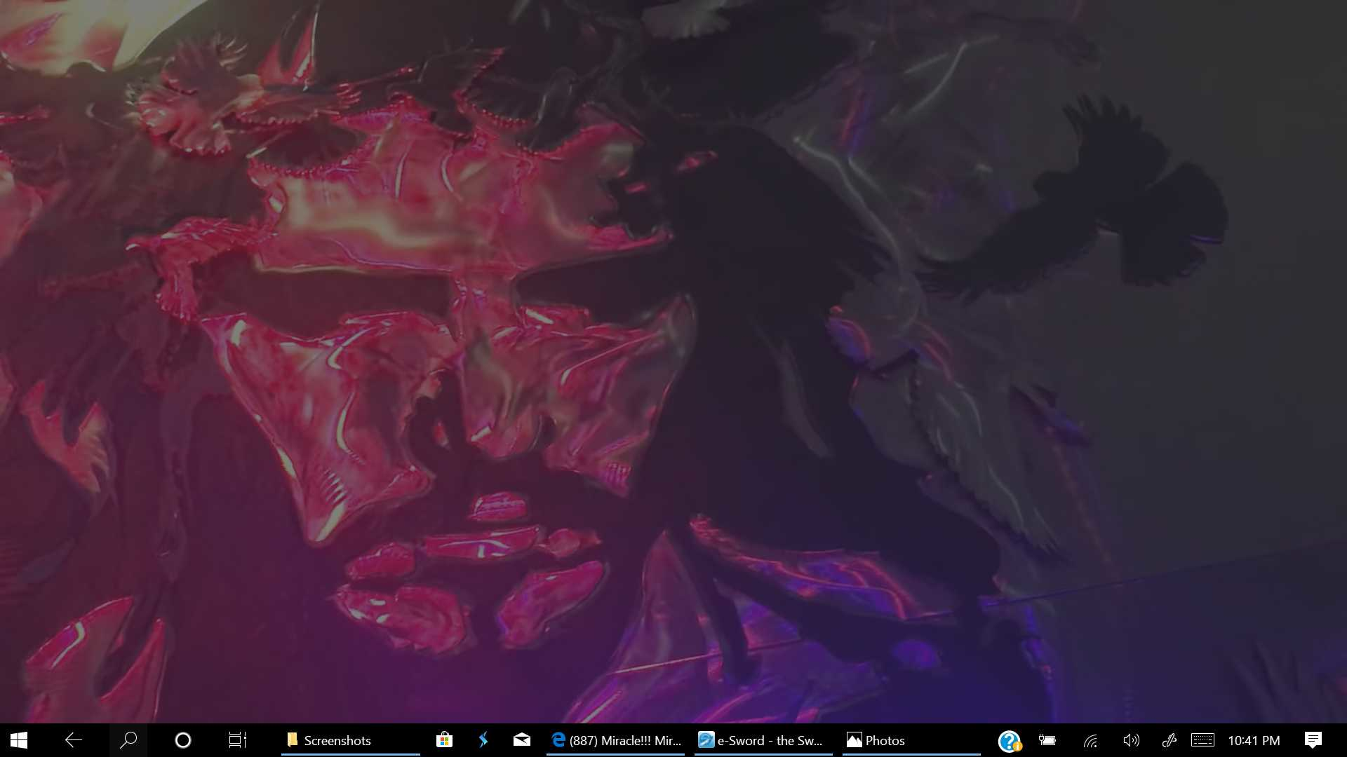Open the blue lightning-bolt app icon

(x=483, y=740)
